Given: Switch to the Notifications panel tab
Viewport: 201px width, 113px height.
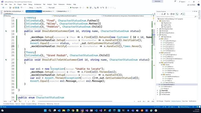Looking at the screenshot, I should point(193,101).
